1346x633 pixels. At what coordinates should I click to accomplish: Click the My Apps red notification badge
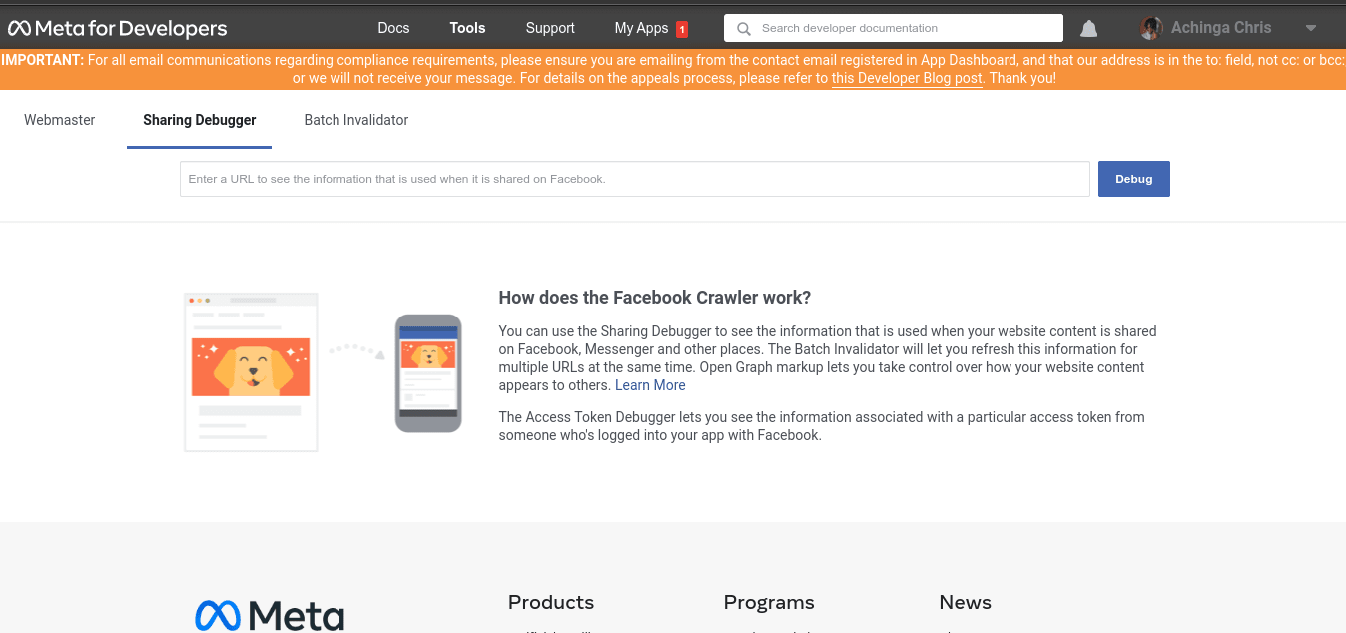click(682, 29)
